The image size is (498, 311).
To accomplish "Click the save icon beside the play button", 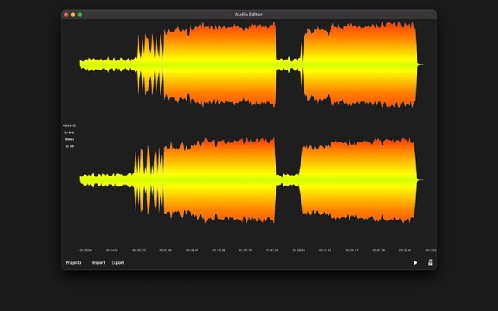I will tap(431, 262).
